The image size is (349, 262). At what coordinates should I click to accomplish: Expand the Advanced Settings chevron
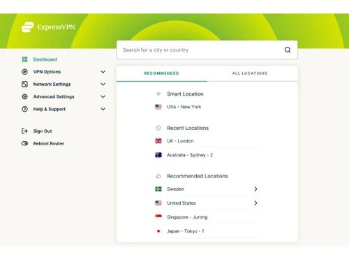click(103, 96)
